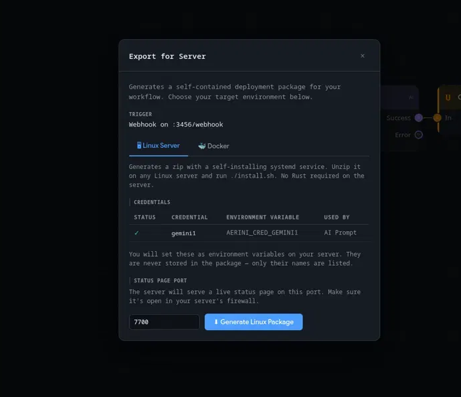The height and width of the screenshot is (397, 461).
Task: Click the Webhook on :3456/webhook text
Action: click(x=176, y=125)
